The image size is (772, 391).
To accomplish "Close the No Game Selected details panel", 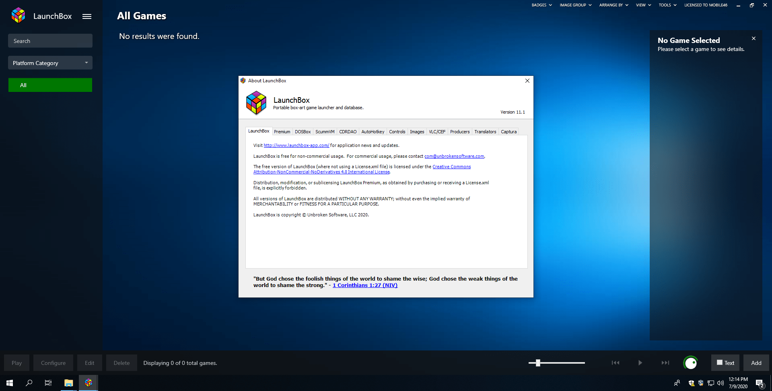I will click(753, 39).
